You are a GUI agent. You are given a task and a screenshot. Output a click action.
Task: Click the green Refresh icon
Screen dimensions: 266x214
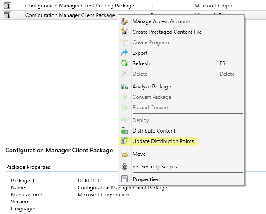click(x=125, y=63)
